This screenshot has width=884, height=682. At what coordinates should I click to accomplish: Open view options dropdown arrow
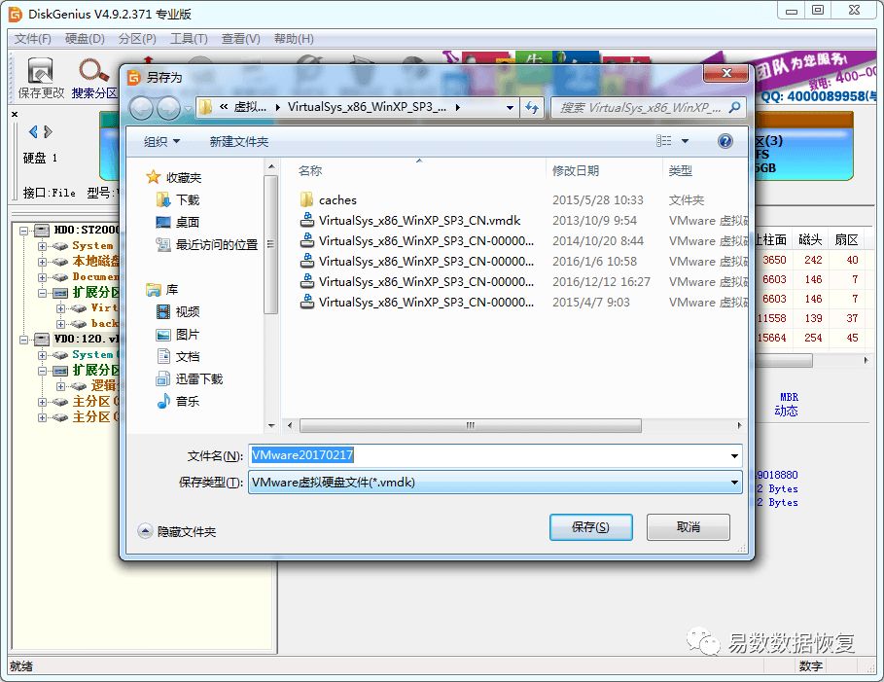(x=685, y=141)
